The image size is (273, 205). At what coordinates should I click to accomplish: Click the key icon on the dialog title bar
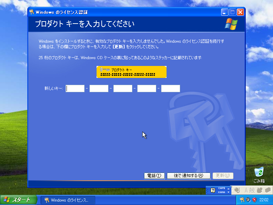point(31,12)
